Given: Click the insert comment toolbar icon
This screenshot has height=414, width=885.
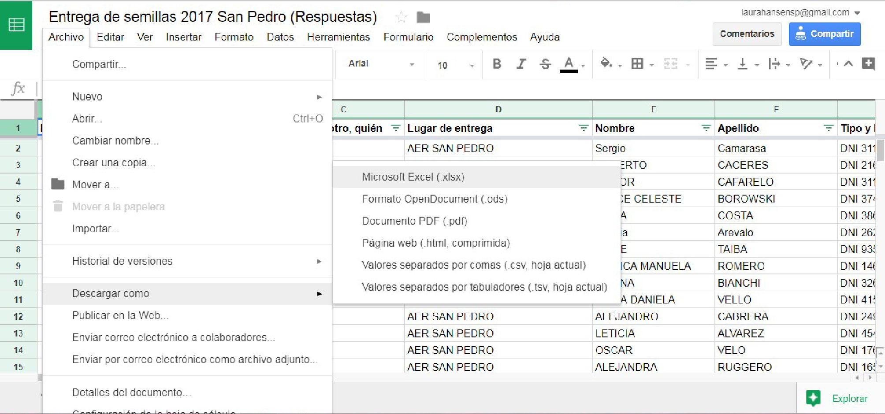Looking at the screenshot, I should click(x=868, y=63).
